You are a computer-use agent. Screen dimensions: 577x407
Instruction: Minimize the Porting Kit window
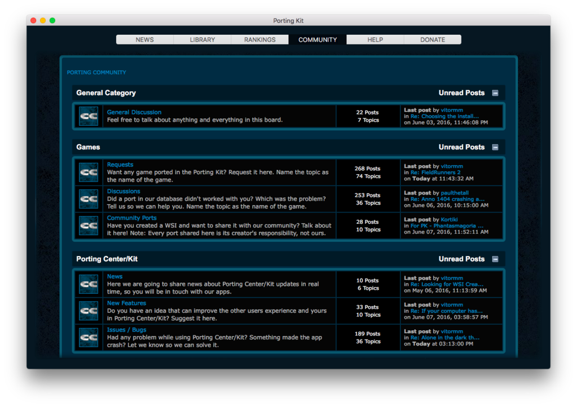click(x=43, y=21)
